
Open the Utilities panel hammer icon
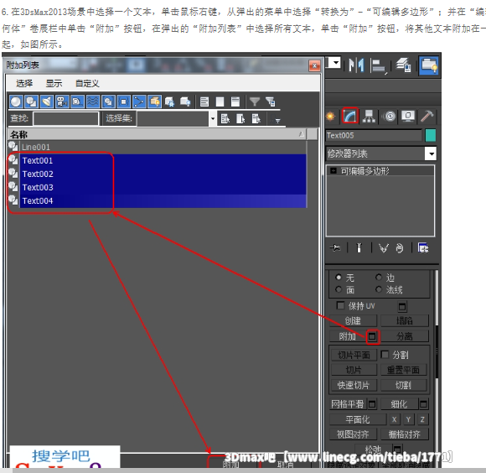point(427,117)
